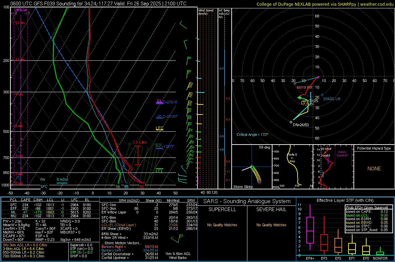
Task: Click the CINH column header
Action: pyautogui.click(x=38, y=200)
